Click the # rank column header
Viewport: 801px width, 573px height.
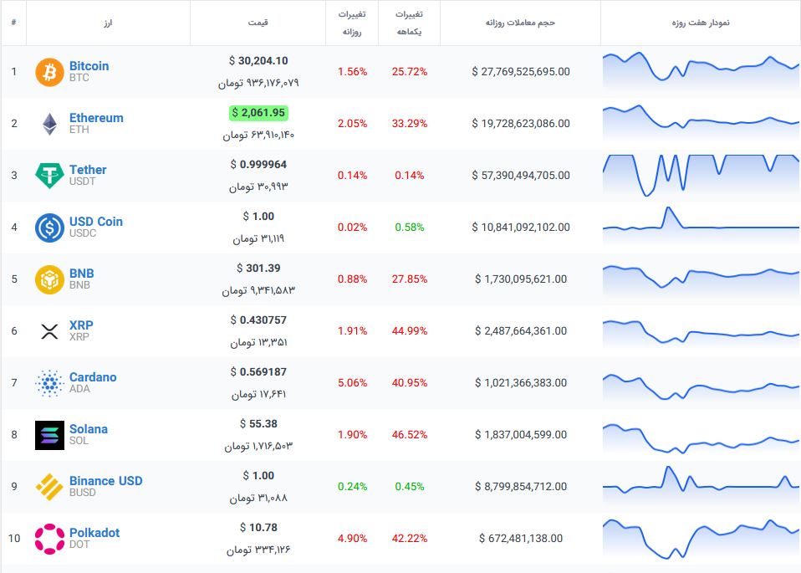(13, 22)
